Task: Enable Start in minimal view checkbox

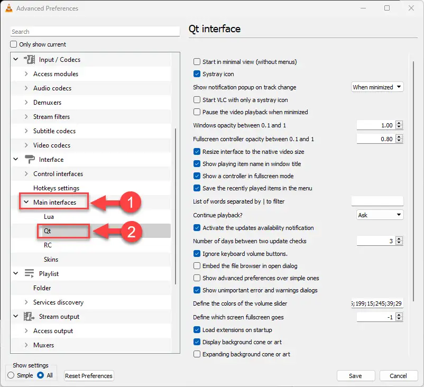Action: [x=197, y=62]
